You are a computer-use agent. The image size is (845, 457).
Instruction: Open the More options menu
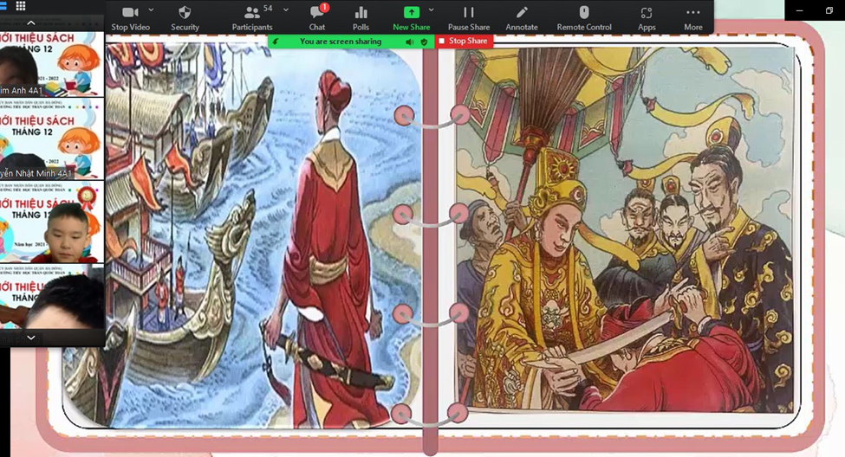pyautogui.click(x=693, y=18)
